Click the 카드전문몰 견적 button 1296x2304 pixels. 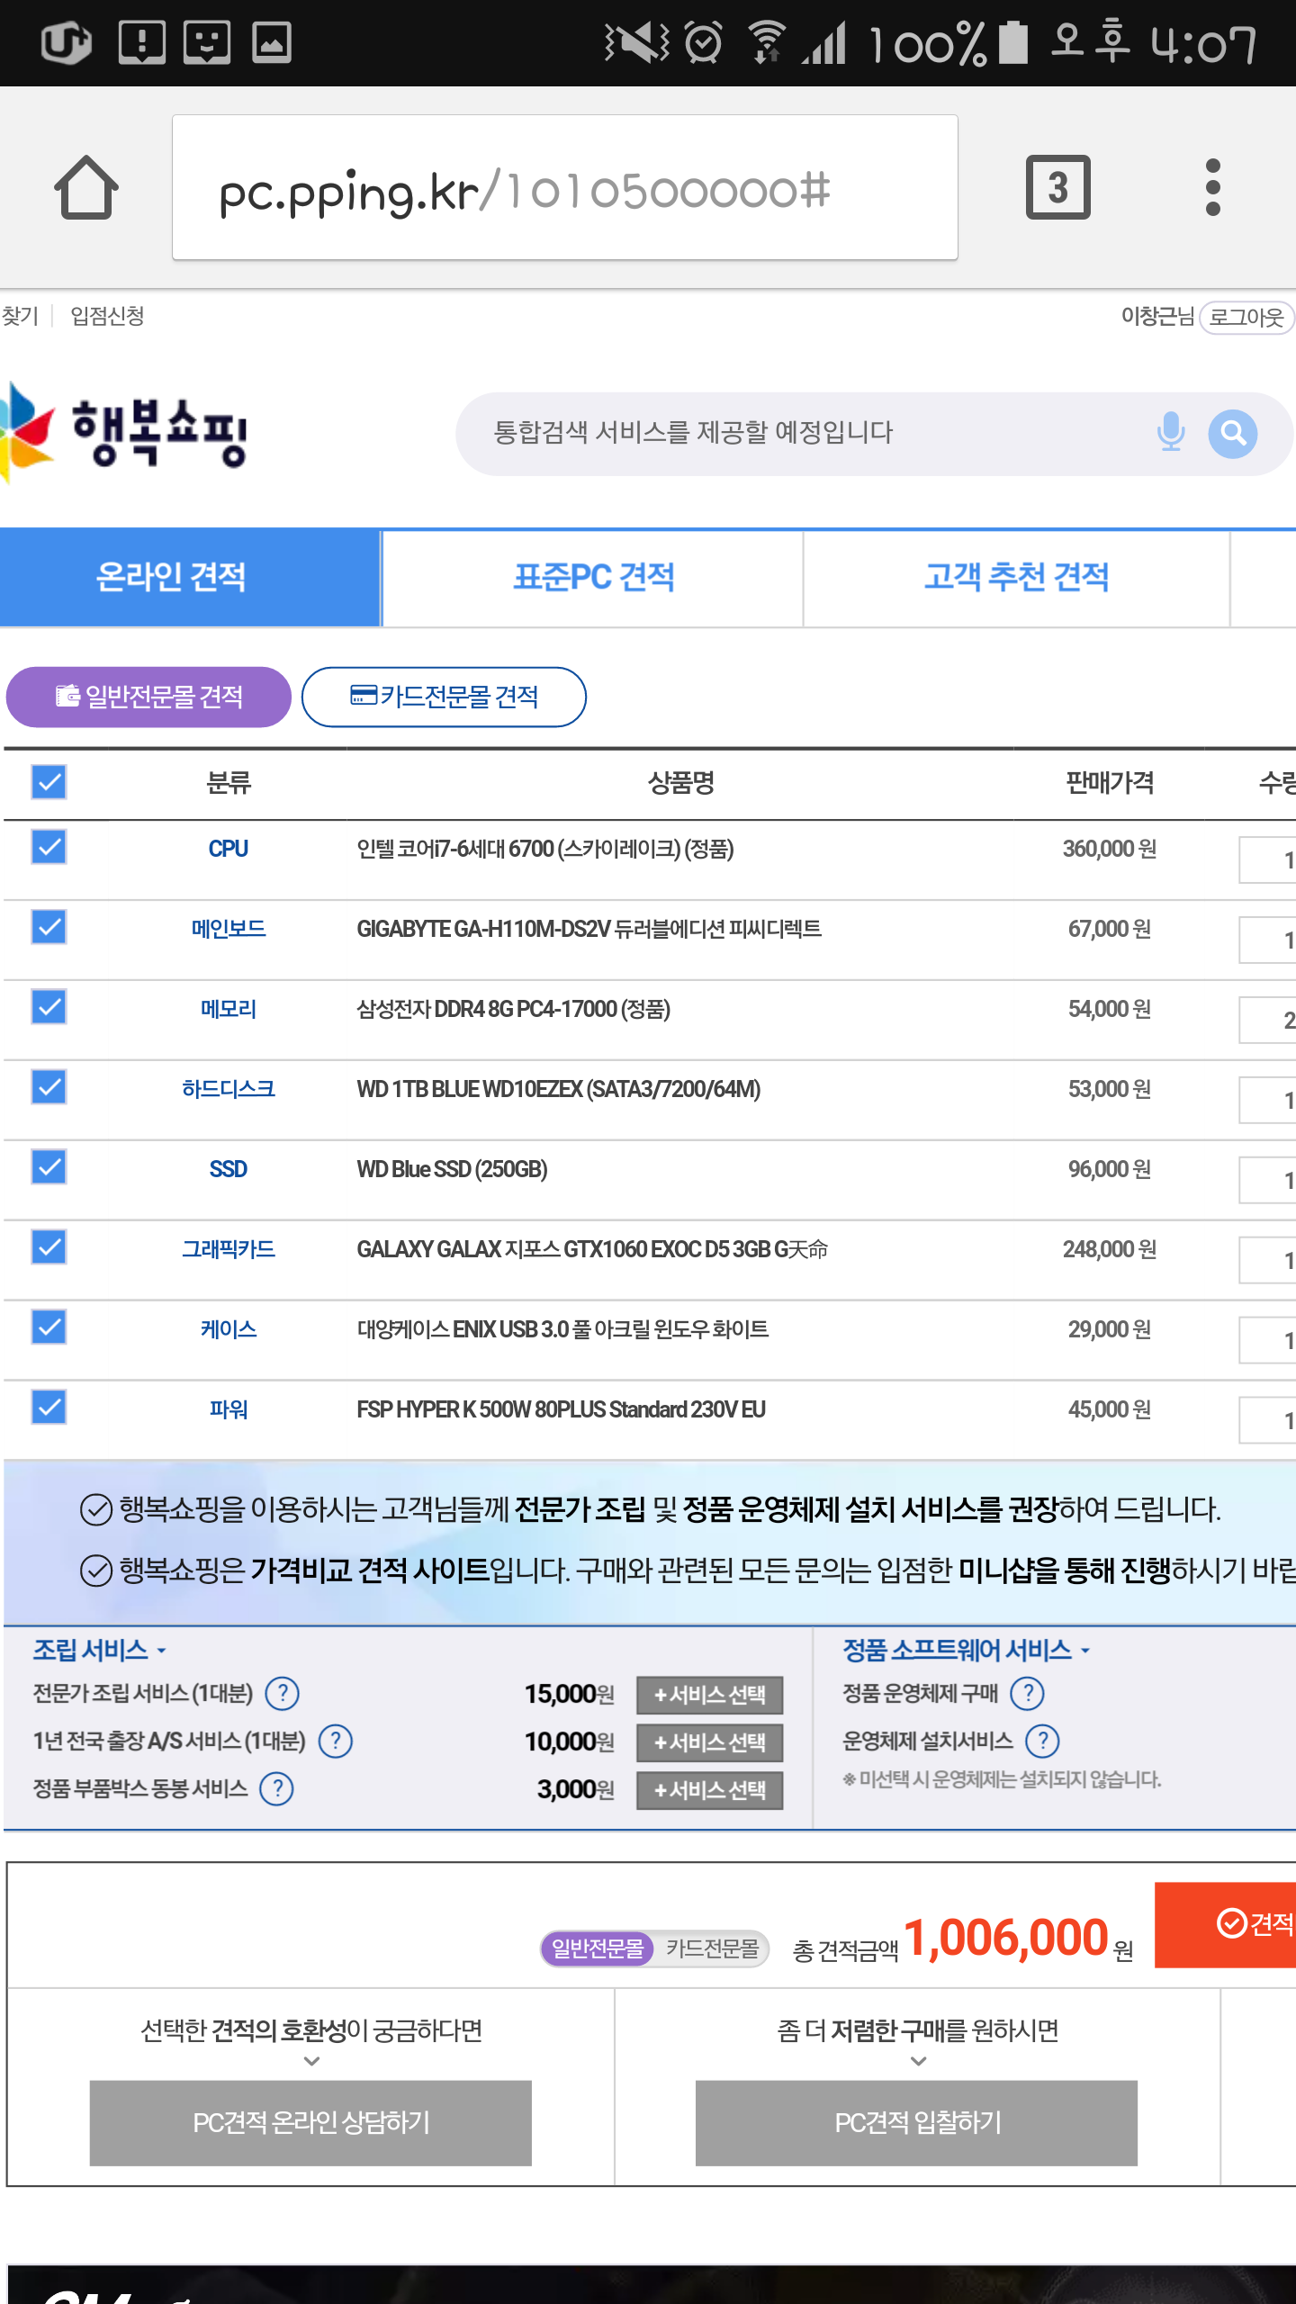click(444, 697)
